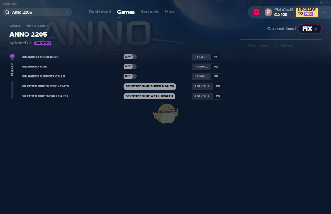Click TOGGLE hotkey for Unlimited Support Calls
Image resolution: width=331 pixels, height=214 pixels.
202,76
